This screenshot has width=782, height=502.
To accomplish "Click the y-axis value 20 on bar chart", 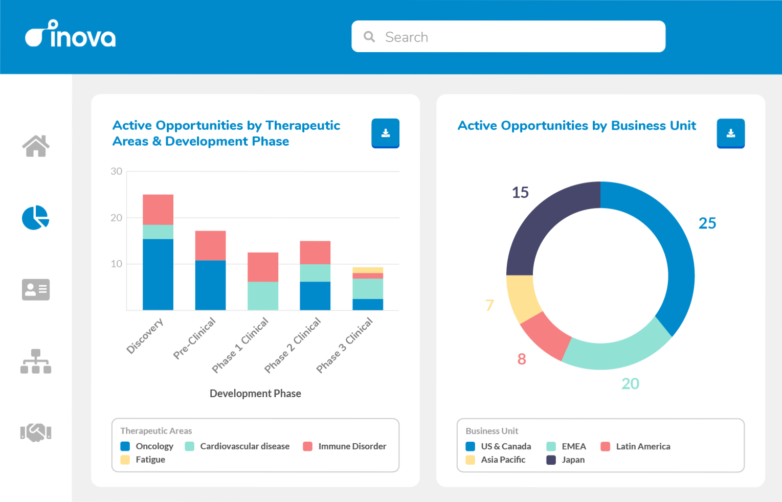I will (x=117, y=218).
